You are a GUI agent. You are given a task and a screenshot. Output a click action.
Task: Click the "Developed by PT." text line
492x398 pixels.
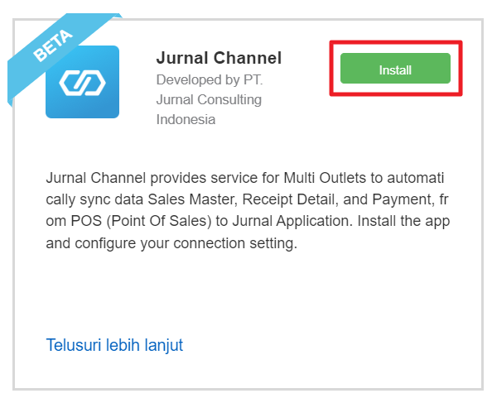coord(210,80)
